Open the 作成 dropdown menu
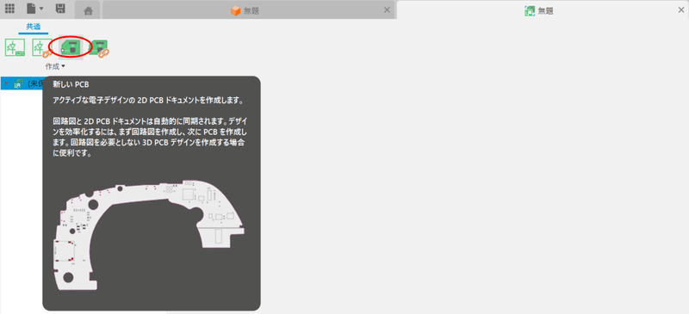The image size is (689, 314). pos(55,67)
